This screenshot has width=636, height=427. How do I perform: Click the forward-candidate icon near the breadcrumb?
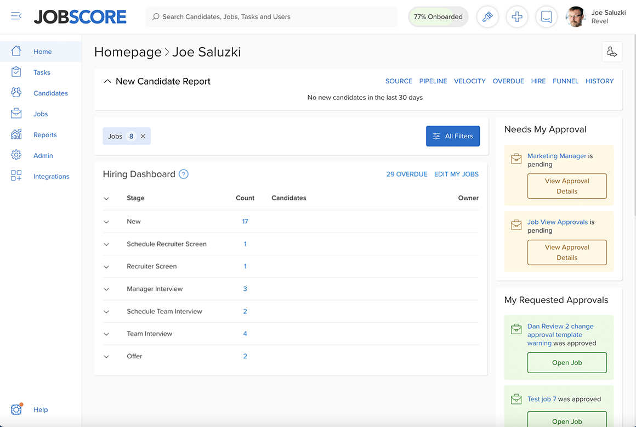612,51
